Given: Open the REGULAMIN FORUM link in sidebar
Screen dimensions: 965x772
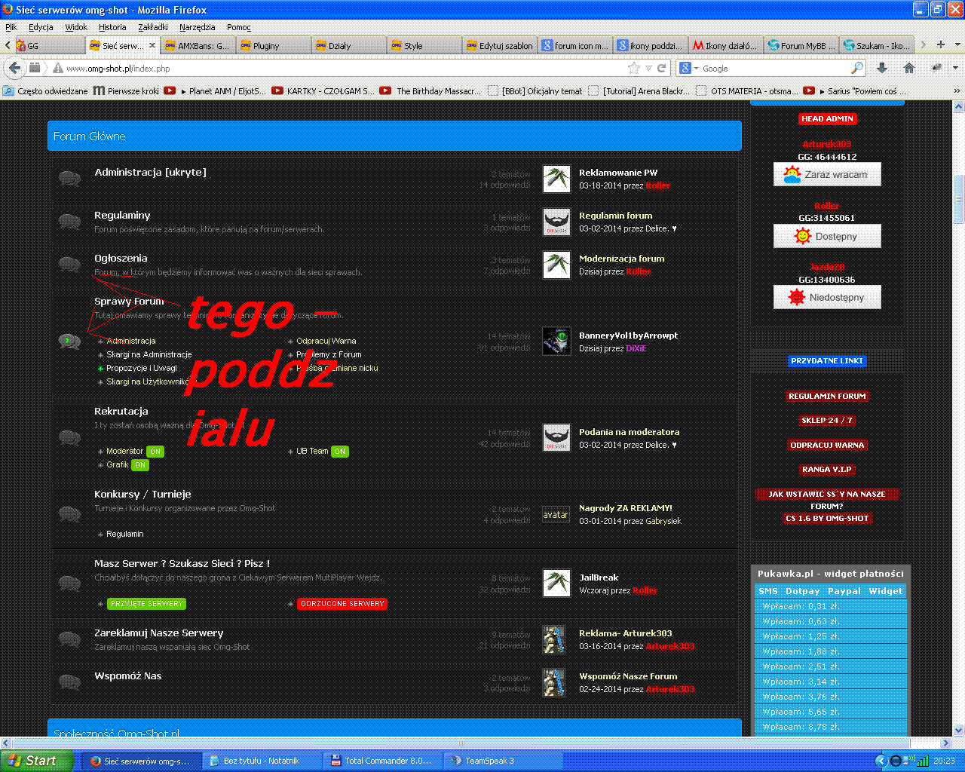Looking at the screenshot, I should (827, 396).
